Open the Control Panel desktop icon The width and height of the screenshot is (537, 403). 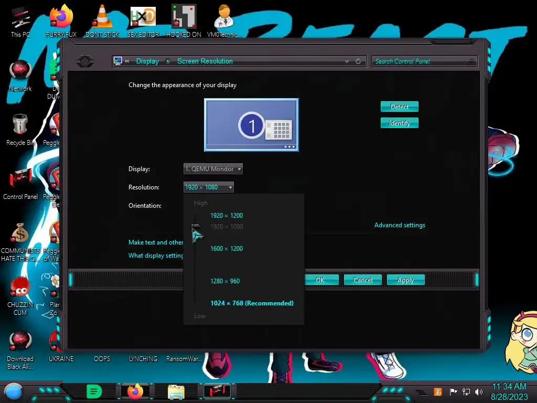(20, 184)
